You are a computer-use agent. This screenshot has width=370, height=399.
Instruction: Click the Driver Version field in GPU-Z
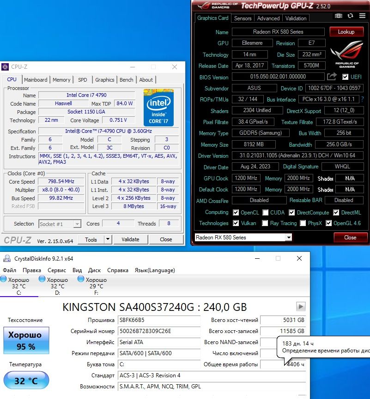click(297, 155)
